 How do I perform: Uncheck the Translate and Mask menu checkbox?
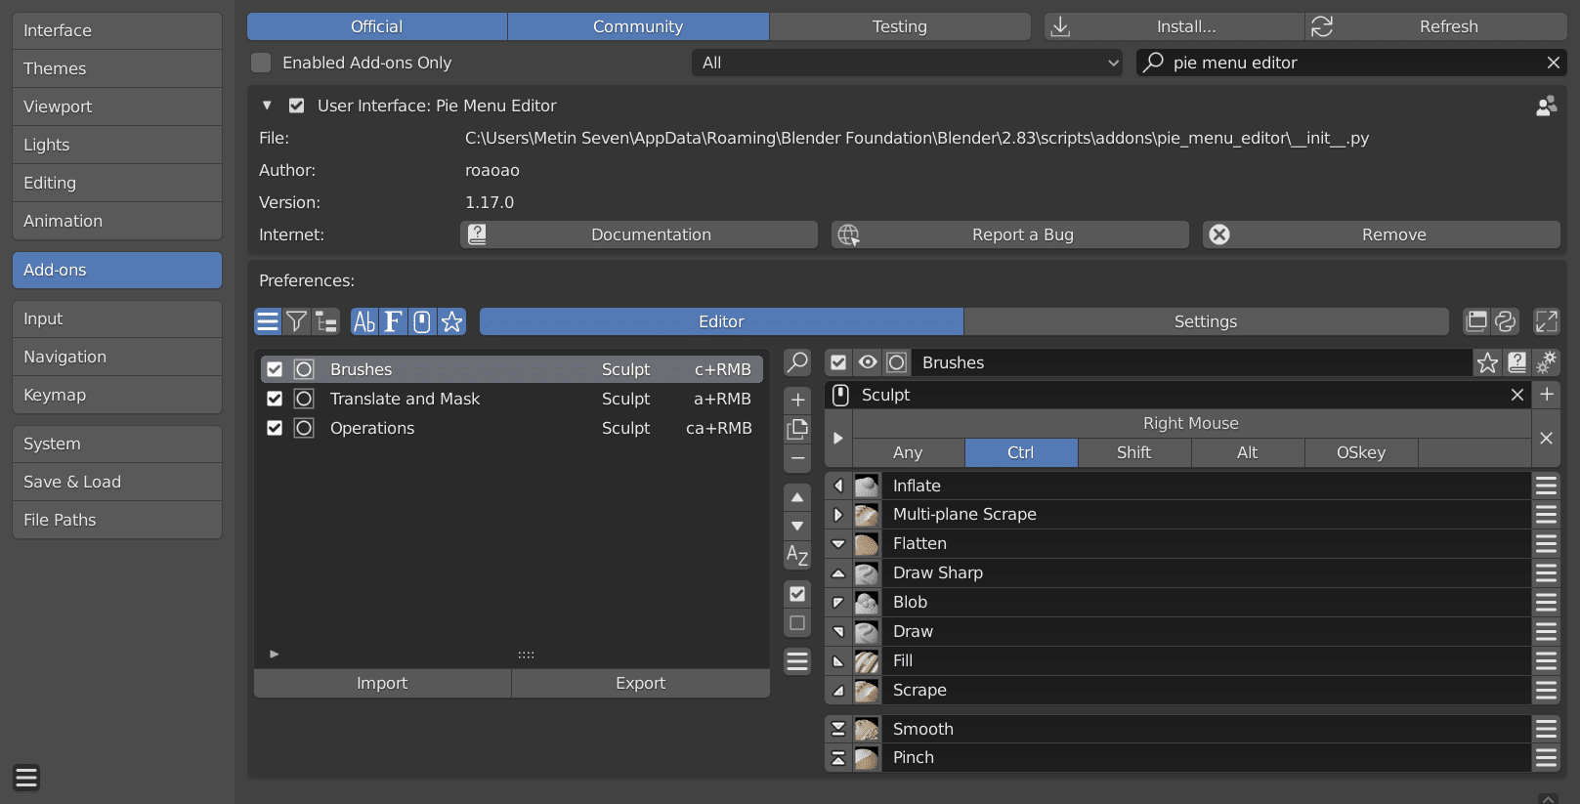coord(275,399)
